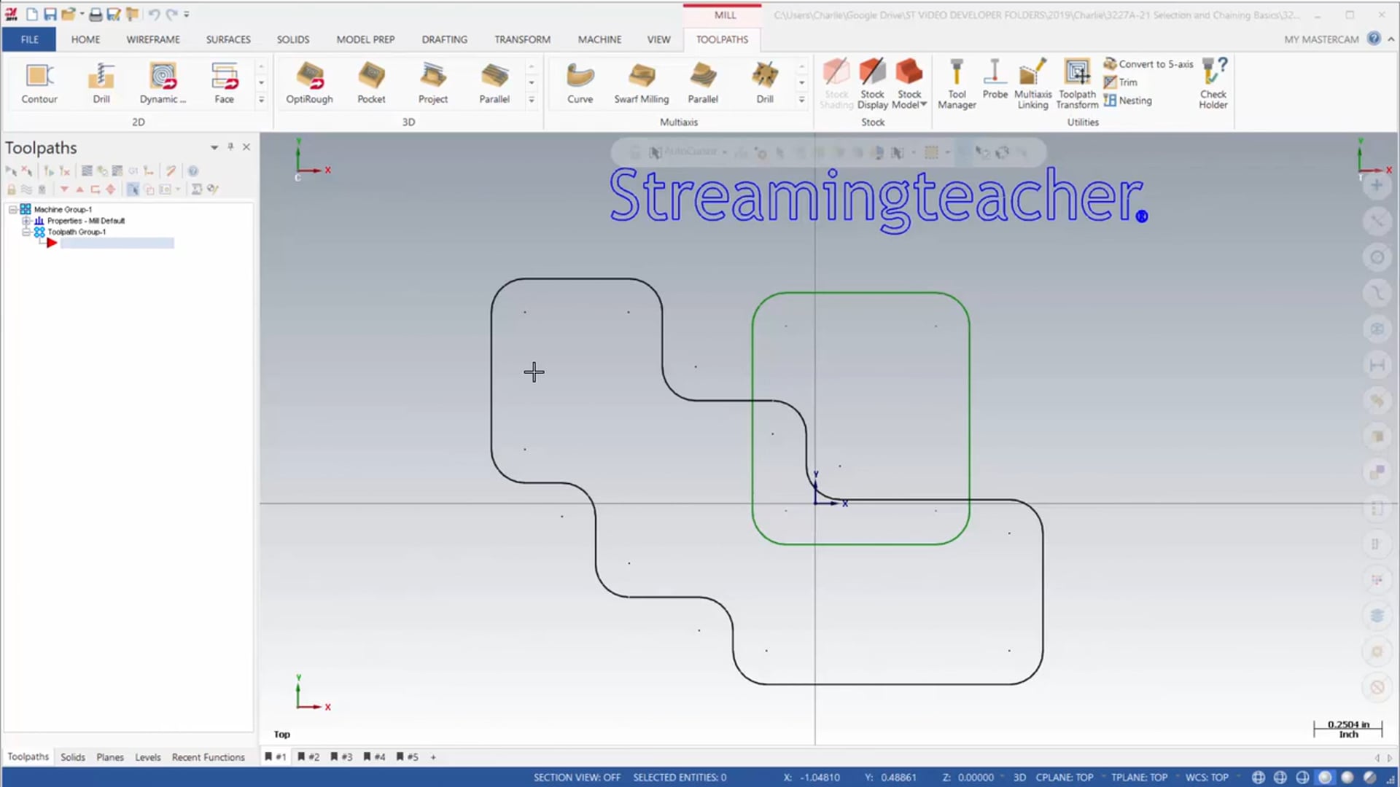Screen dimensions: 1400x787
Task: Open Multiaxis Linking
Action: coord(1032,84)
